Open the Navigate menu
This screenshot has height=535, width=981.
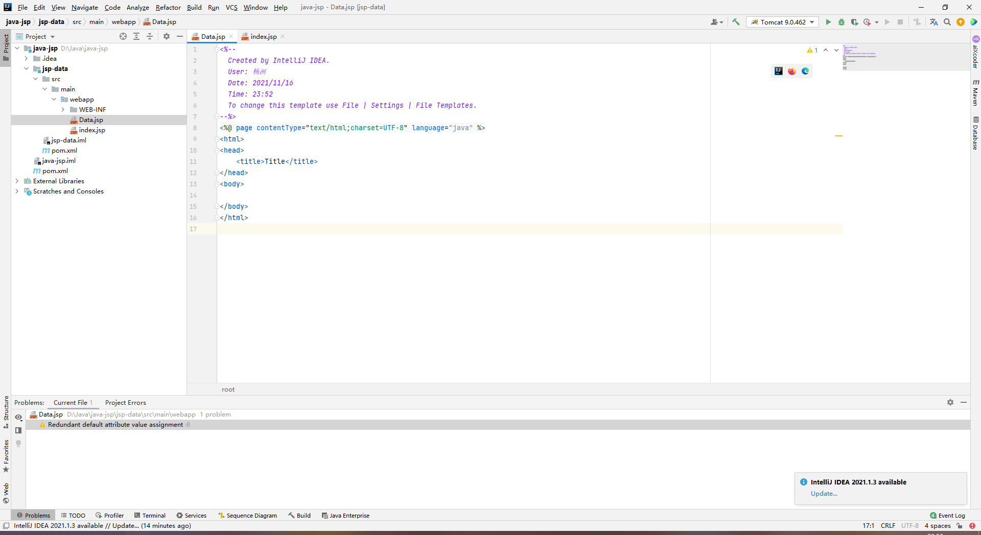tap(85, 7)
